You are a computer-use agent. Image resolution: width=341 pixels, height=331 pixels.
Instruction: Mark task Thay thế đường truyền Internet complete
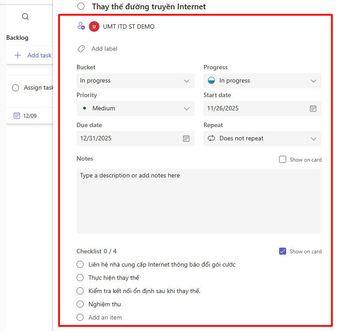point(81,6)
